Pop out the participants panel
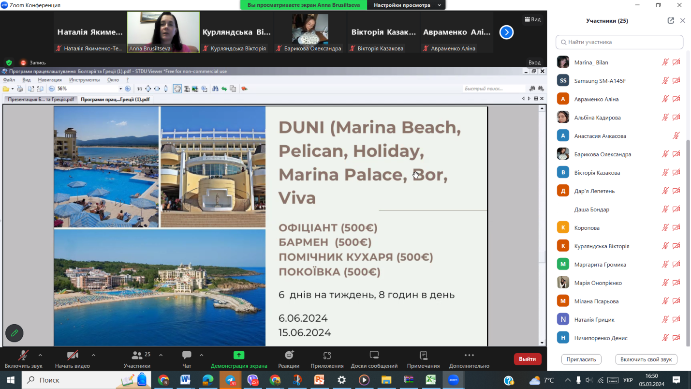This screenshot has width=691, height=389. coord(671,21)
